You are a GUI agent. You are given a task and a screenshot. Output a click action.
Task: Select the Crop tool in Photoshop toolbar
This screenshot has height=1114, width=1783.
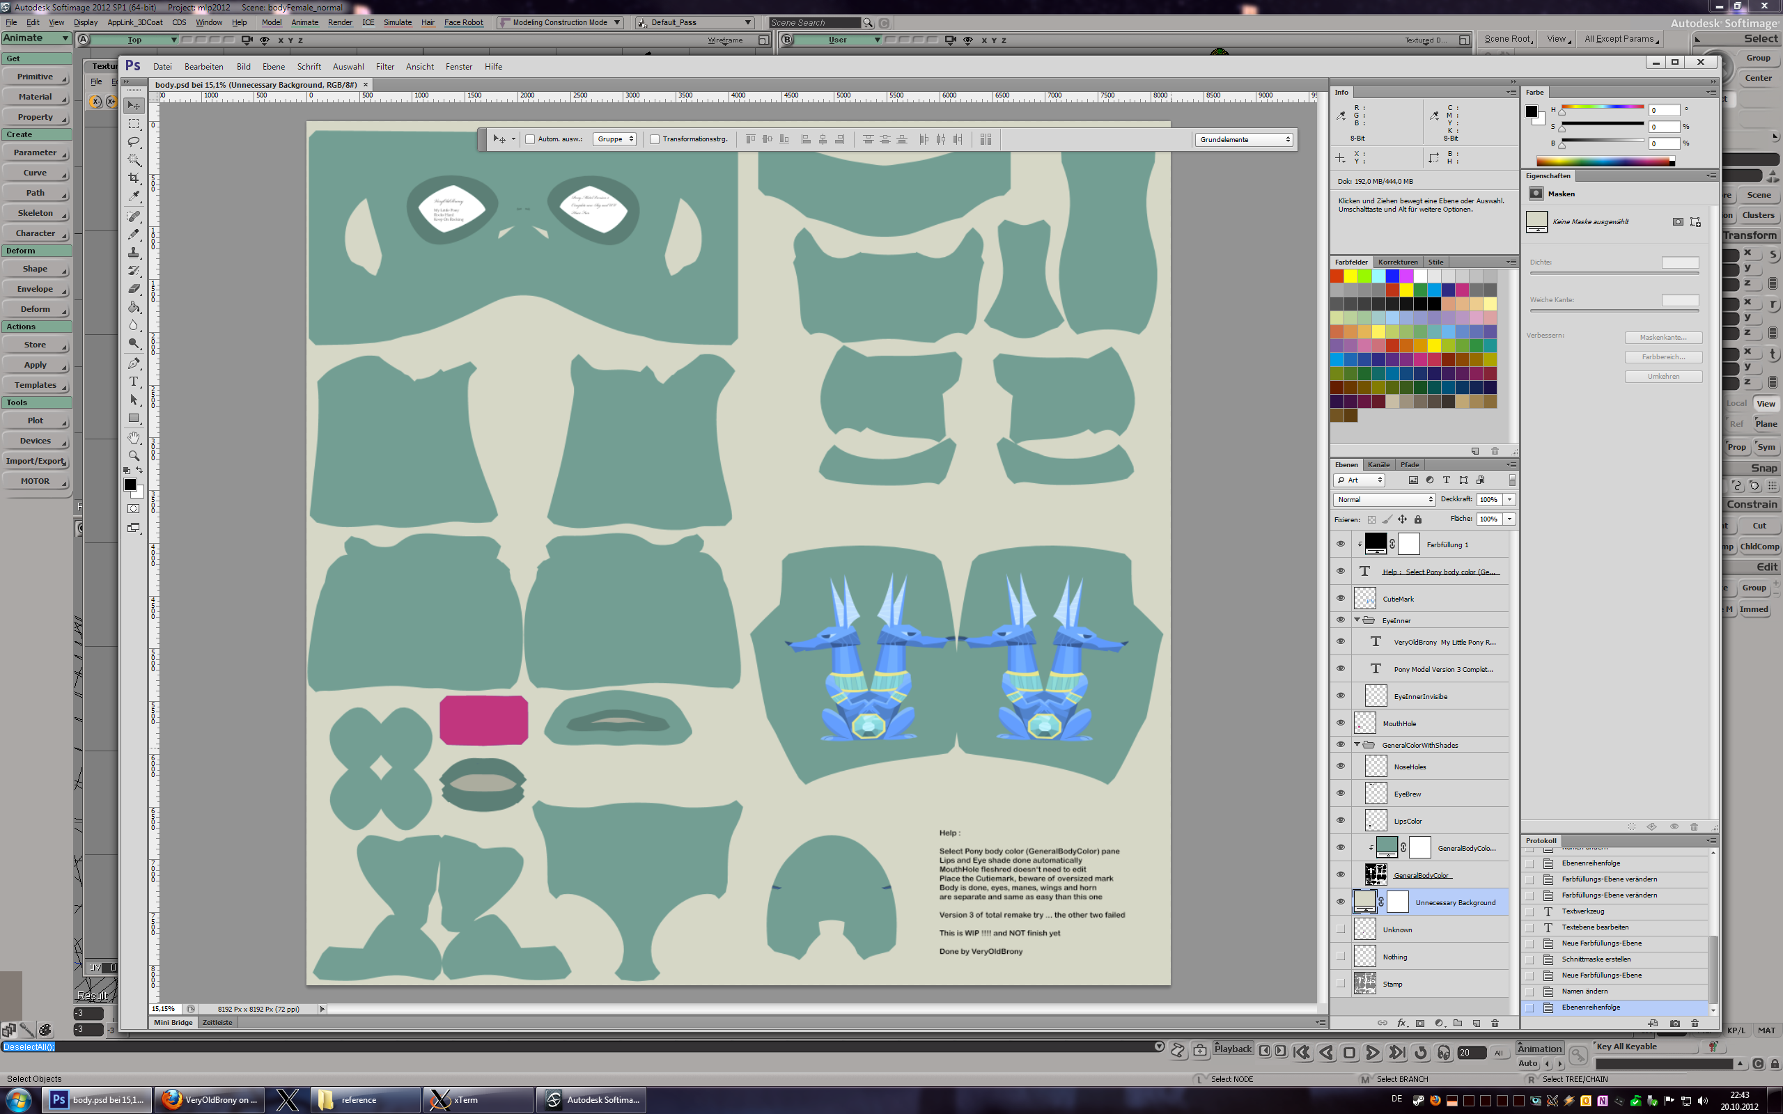coord(133,178)
